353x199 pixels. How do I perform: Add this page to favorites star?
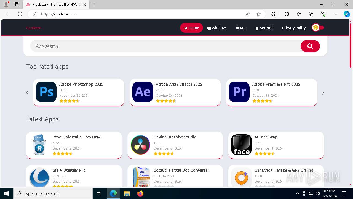(x=259, y=14)
